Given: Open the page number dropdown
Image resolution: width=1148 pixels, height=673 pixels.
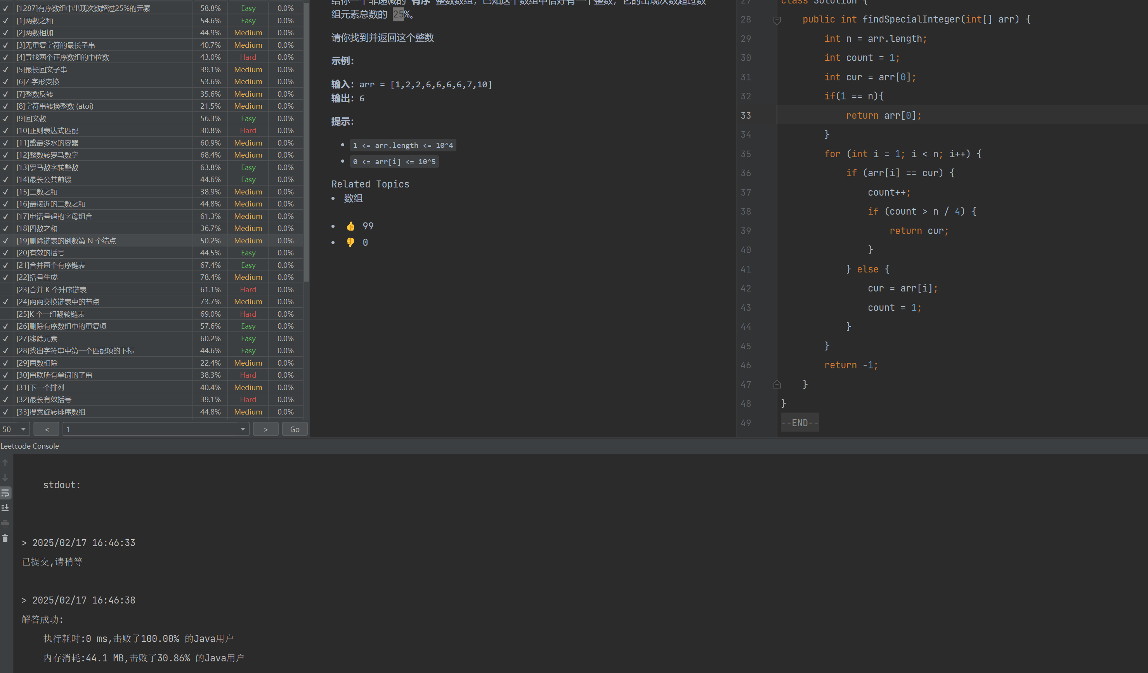Looking at the screenshot, I should 155,429.
